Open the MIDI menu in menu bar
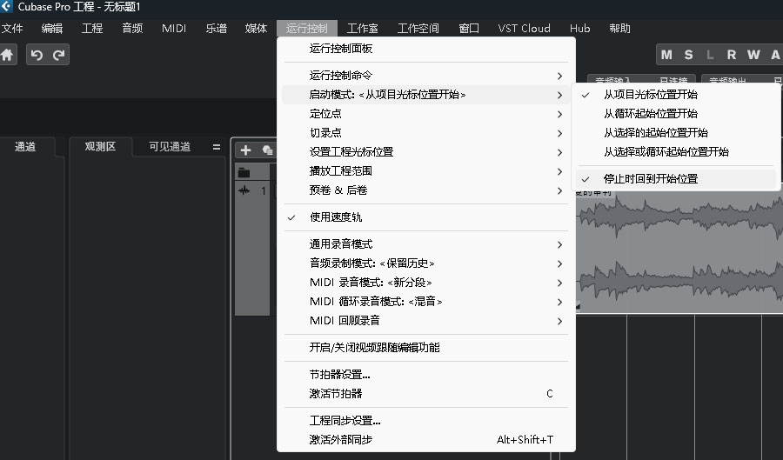Image resolution: width=783 pixels, height=460 pixels. tap(174, 29)
